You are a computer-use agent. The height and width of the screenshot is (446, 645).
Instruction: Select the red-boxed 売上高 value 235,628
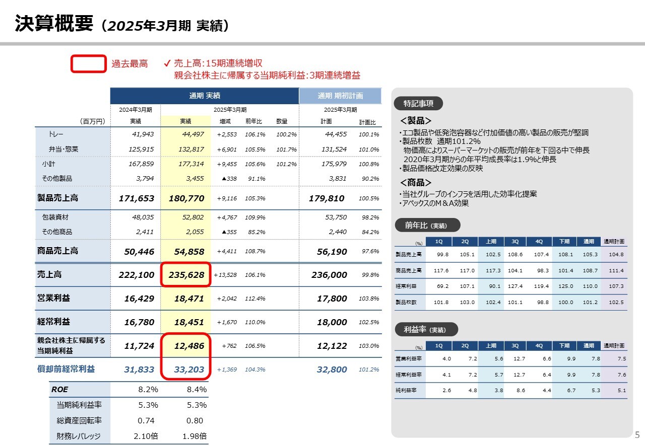(x=185, y=275)
